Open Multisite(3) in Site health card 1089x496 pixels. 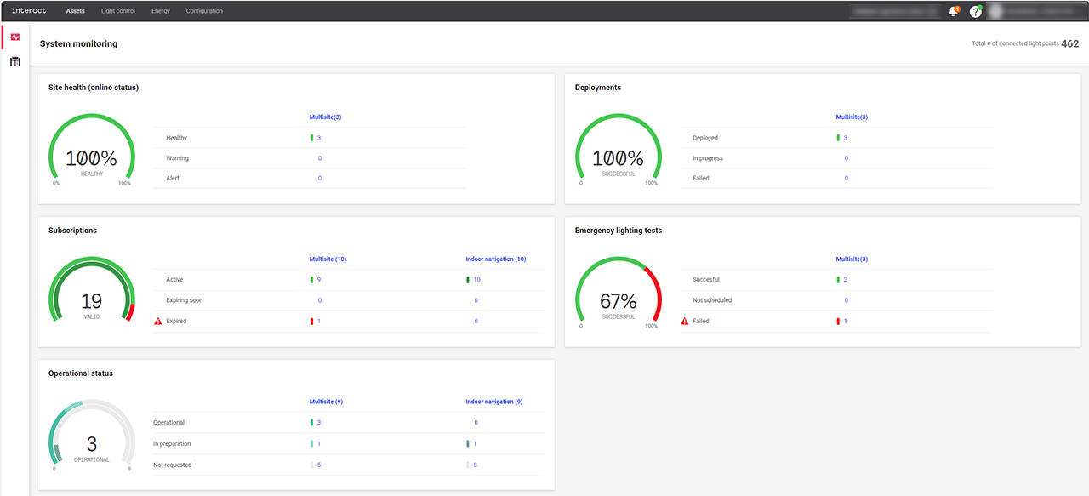pos(326,117)
